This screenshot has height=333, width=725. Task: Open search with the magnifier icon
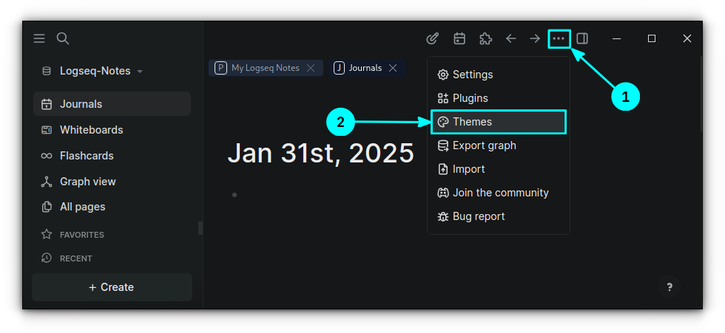tap(63, 38)
